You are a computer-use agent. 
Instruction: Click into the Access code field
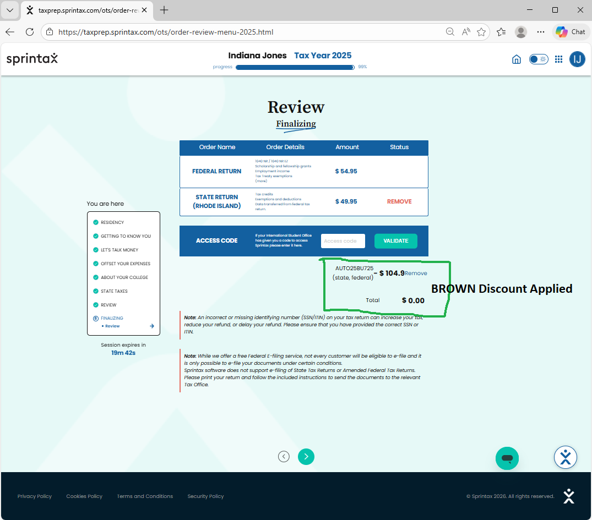pyautogui.click(x=343, y=241)
